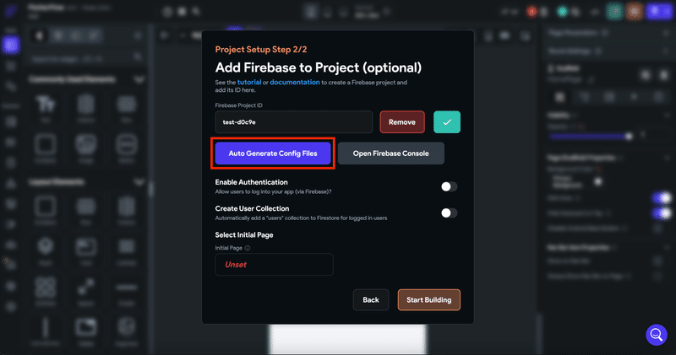Click the Project Setup Step 2/2 text

tap(261, 50)
